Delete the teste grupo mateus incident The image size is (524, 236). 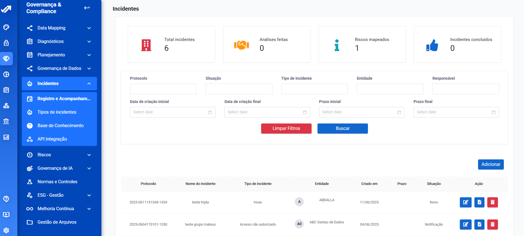coord(492,224)
